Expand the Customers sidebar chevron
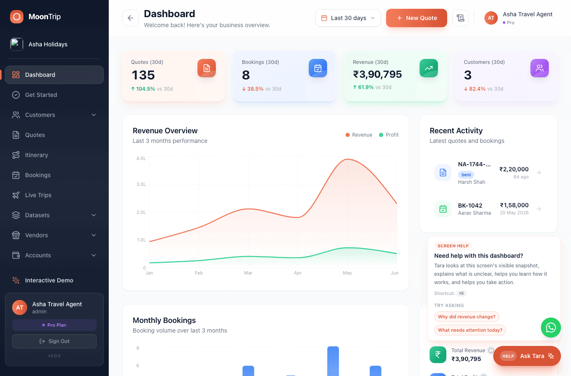 point(94,115)
